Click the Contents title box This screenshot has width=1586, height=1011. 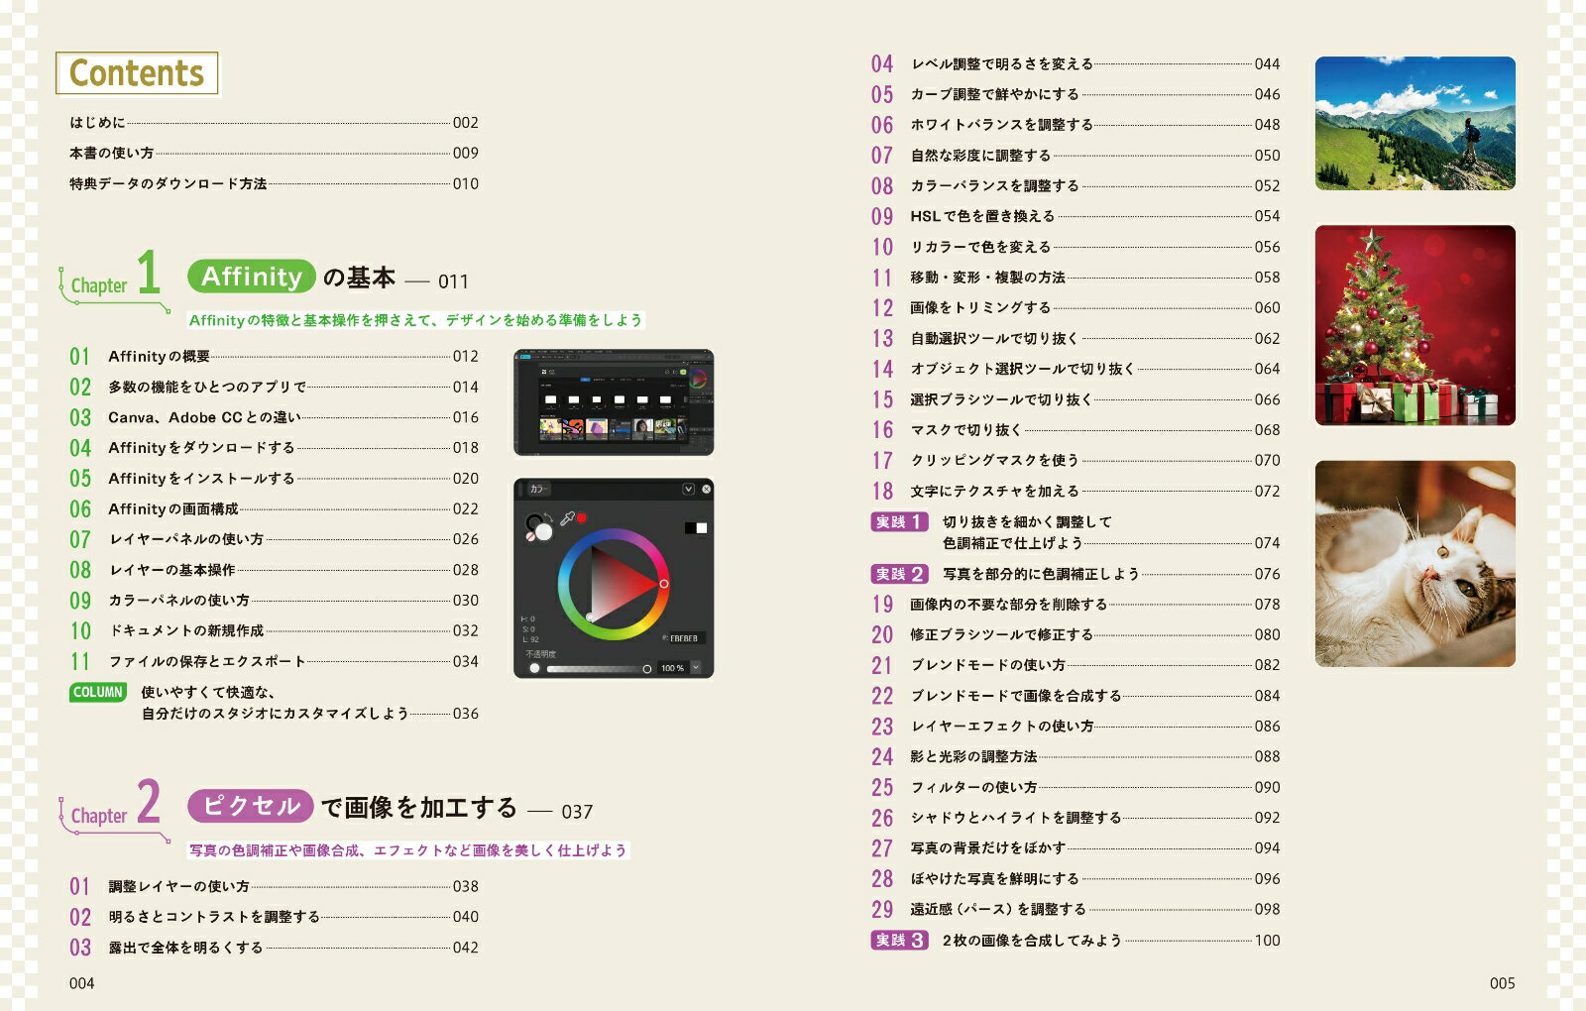click(x=137, y=73)
